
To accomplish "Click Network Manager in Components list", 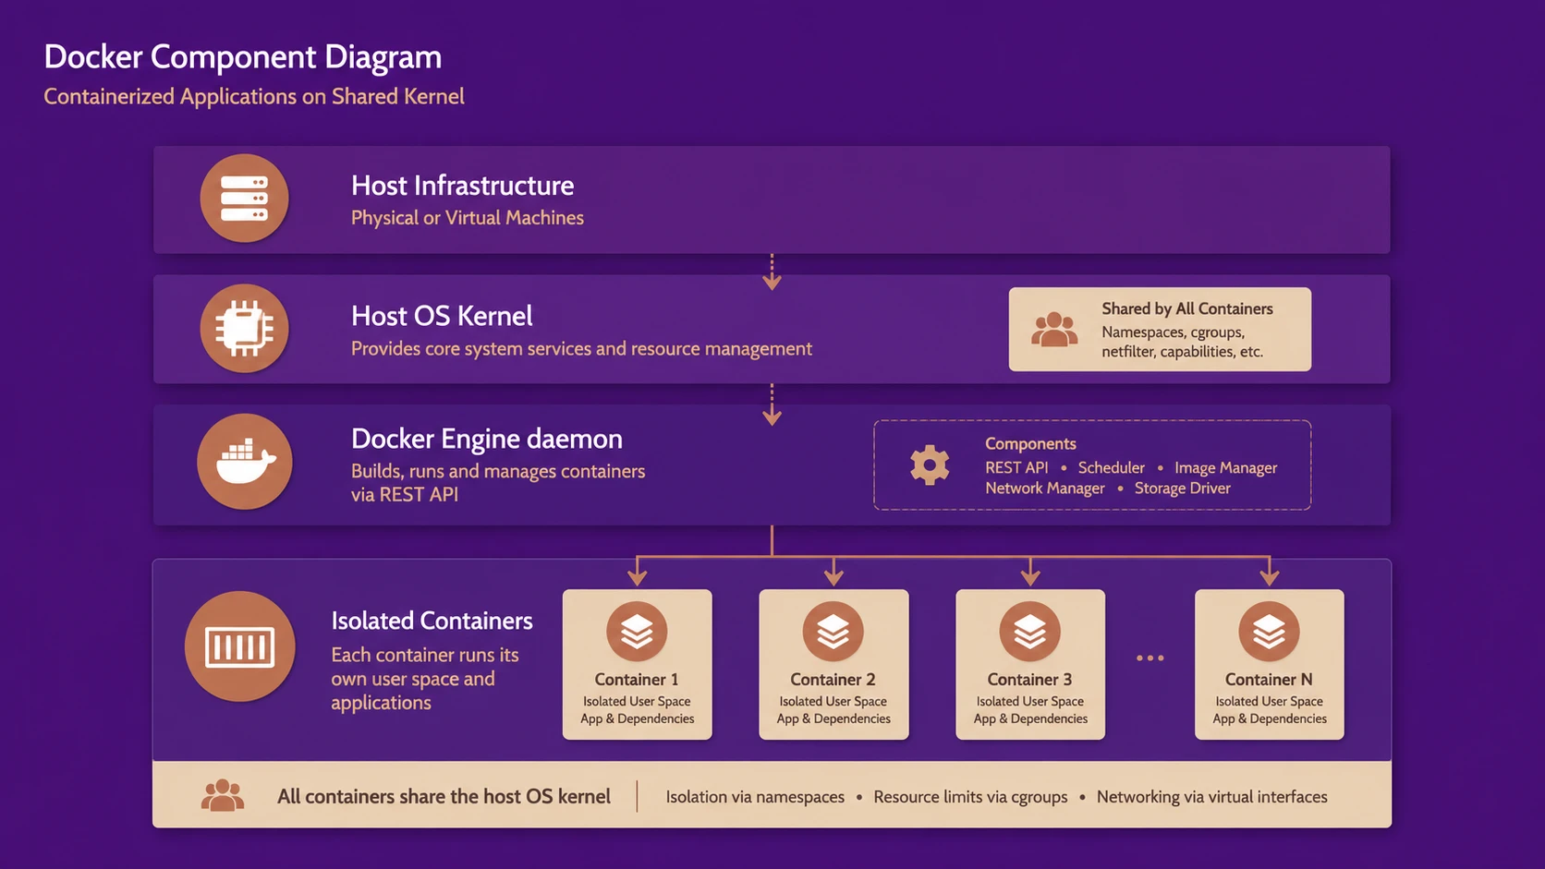I will [x=1045, y=489].
